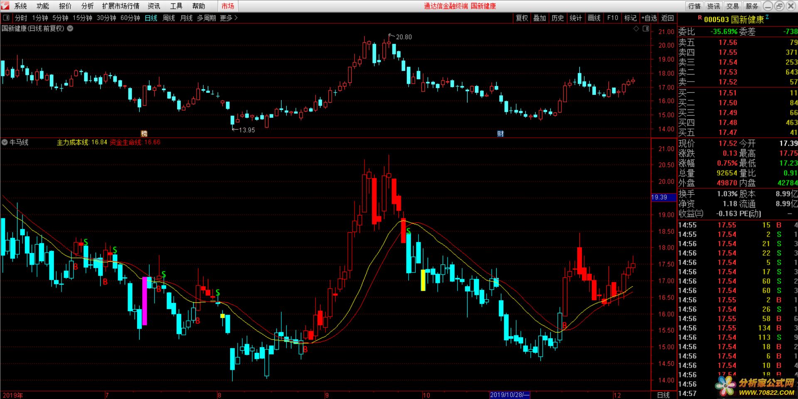The height and width of the screenshot is (399, 798).
Task: Click the 换手 value 1.03%
Action: point(727,194)
